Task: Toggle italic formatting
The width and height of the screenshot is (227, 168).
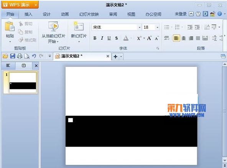Action: click(x=102, y=38)
